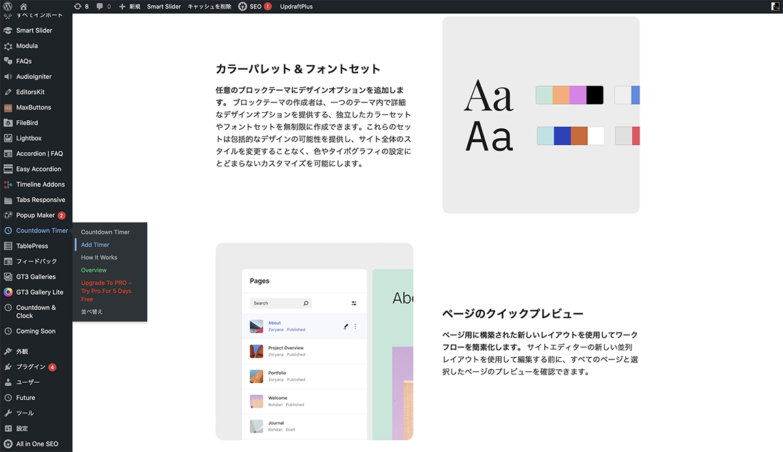Click the filter sliders icon in Pages panel

tap(354, 303)
